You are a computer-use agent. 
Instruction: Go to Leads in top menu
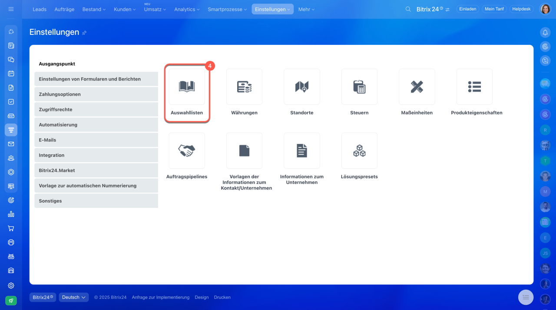[x=40, y=9]
